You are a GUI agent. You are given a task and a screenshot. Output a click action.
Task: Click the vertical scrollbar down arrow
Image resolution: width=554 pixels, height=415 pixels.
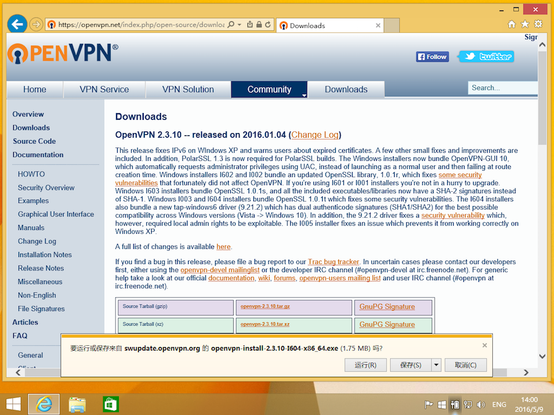pos(542,356)
